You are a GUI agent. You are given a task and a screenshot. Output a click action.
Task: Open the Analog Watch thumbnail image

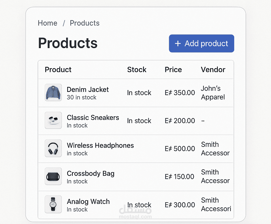coord(53,204)
